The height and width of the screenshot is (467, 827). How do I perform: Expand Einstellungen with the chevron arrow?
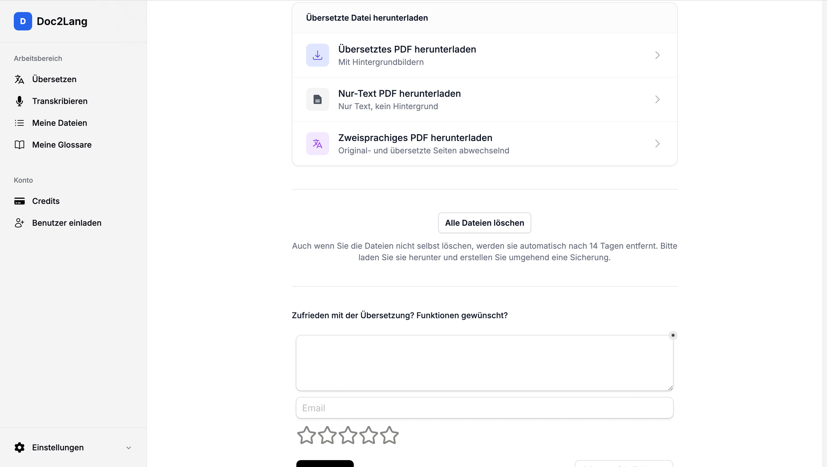[x=128, y=448]
